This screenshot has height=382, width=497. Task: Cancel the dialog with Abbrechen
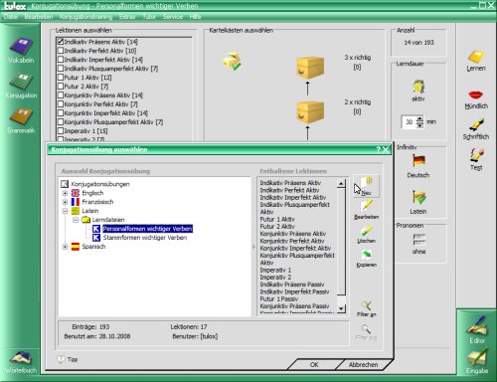tap(363, 365)
